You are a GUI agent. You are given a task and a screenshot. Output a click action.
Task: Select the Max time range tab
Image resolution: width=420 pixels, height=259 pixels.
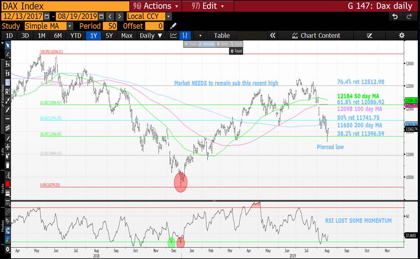pos(127,36)
